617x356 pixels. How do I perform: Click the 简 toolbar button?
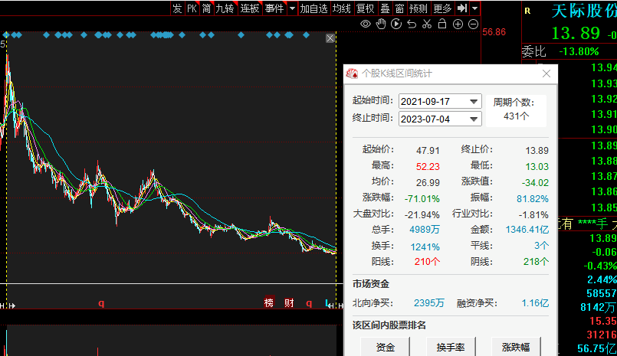[x=207, y=8]
